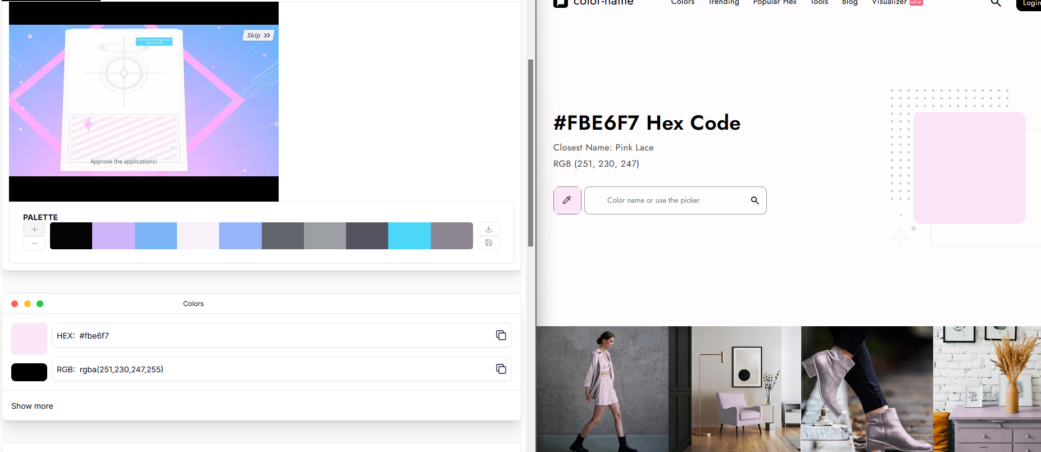The height and width of the screenshot is (452, 1041).
Task: Open the Visualizer NEW link
Action: coord(897,2)
